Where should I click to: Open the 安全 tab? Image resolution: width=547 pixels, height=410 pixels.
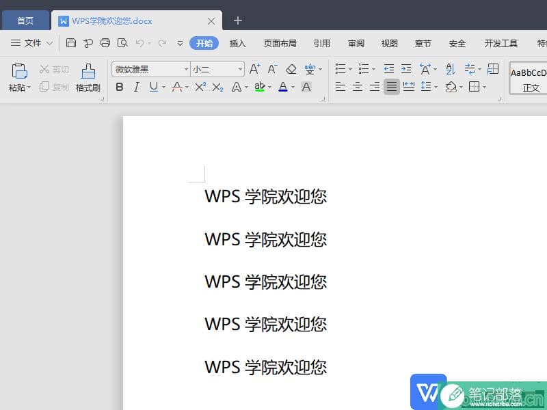[x=457, y=43]
